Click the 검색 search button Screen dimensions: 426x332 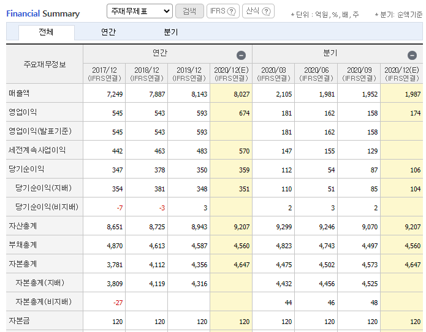[189, 11]
